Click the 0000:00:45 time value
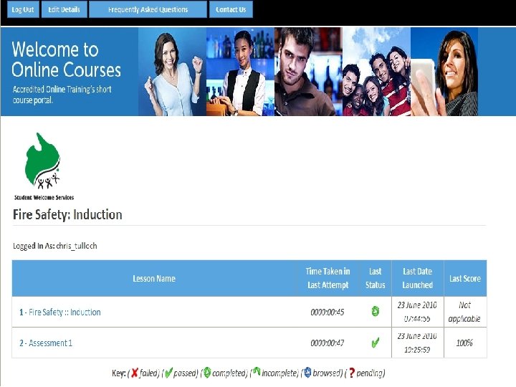This screenshot has height=387, width=516. (x=328, y=312)
